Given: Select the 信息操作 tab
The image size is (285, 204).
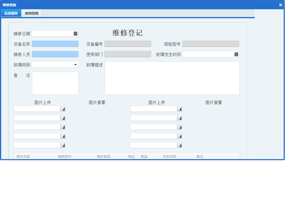Looking at the screenshot, I should 11,13.
